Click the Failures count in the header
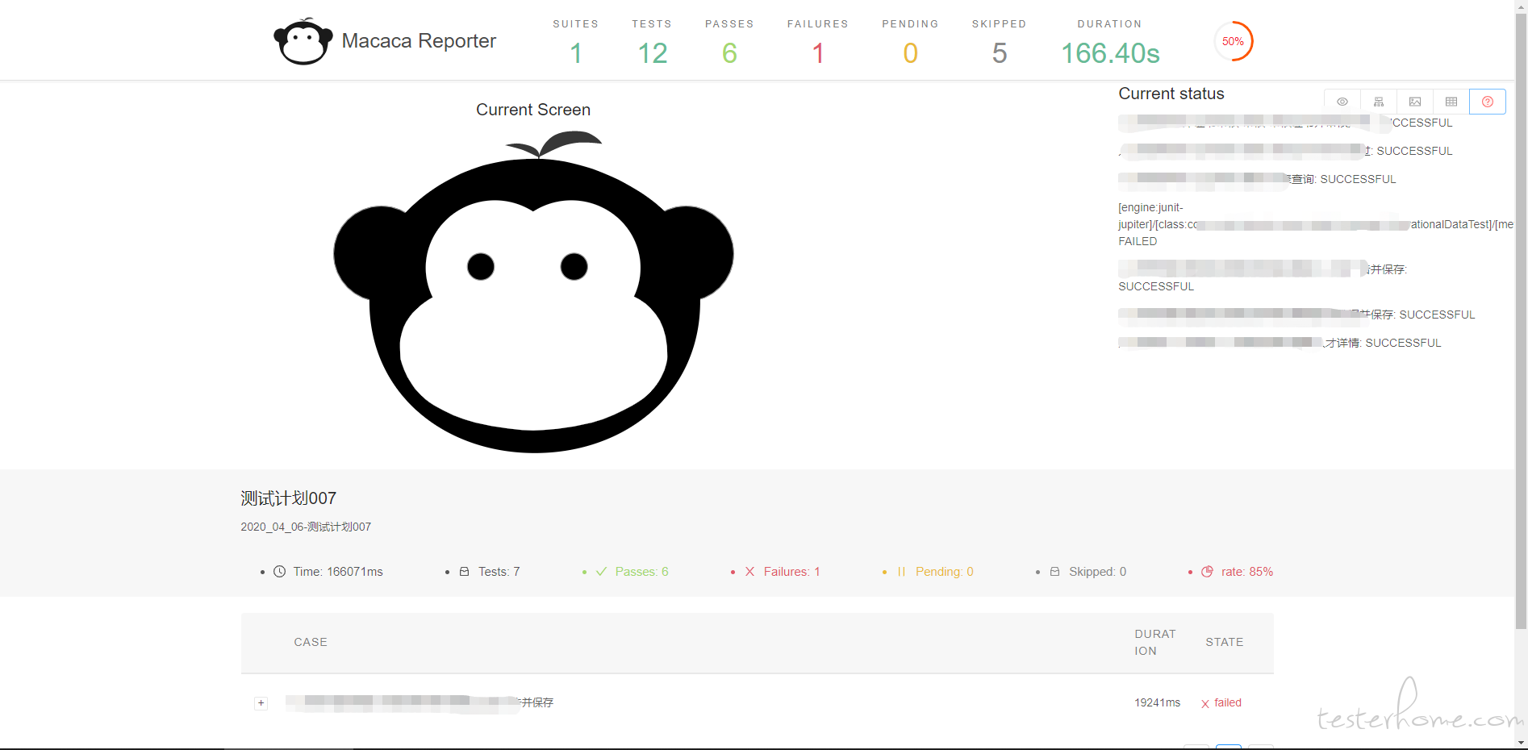 tap(818, 53)
